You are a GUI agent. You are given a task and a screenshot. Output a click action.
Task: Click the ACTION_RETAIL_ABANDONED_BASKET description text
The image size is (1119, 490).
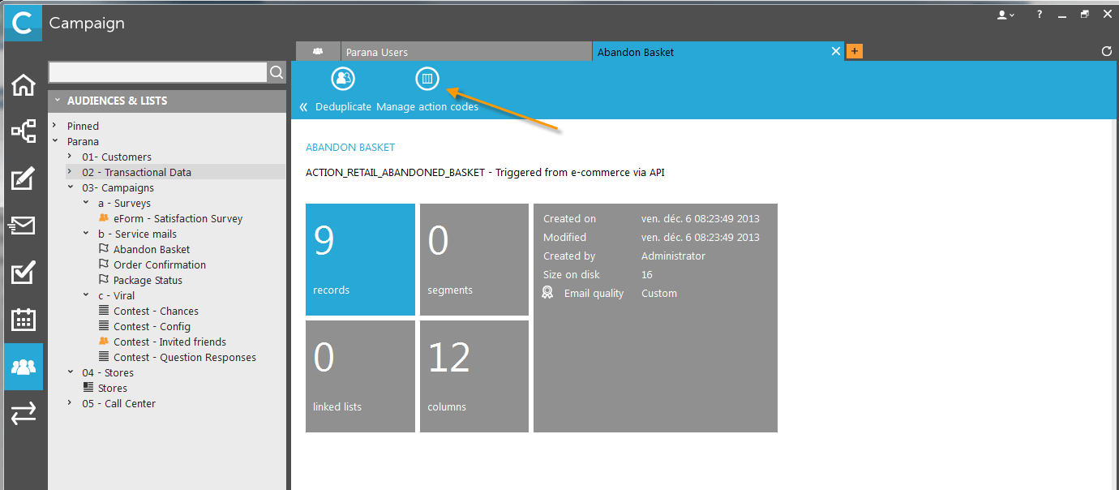pyautogui.click(x=485, y=172)
